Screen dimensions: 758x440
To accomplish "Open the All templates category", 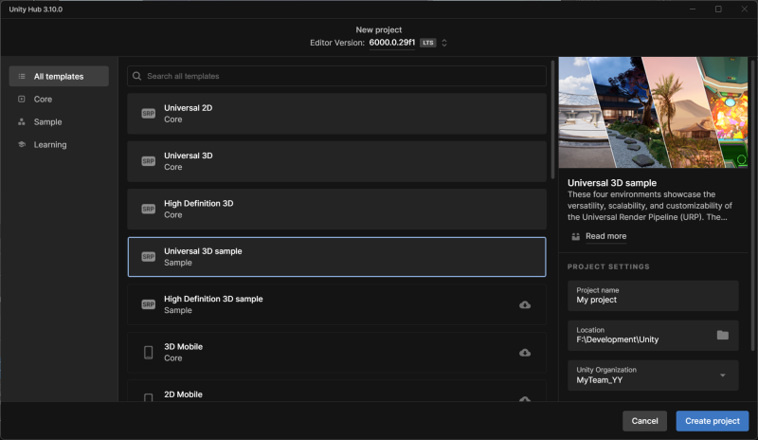I will (x=59, y=77).
